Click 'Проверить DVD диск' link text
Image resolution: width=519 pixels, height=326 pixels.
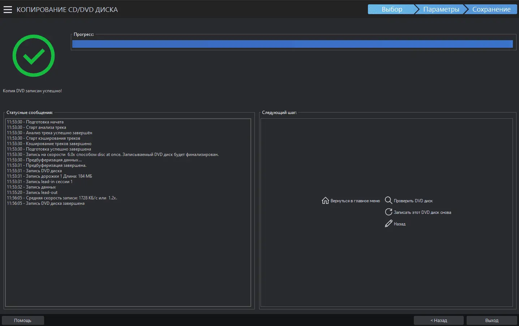413,201
